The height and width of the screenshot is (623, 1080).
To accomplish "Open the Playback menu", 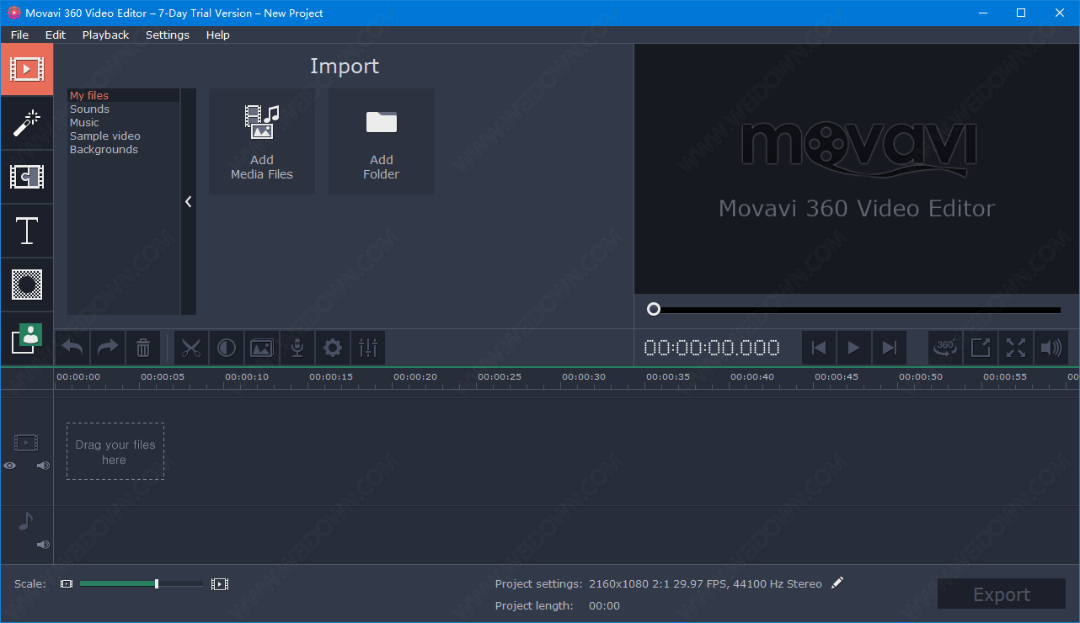I will click(x=106, y=35).
